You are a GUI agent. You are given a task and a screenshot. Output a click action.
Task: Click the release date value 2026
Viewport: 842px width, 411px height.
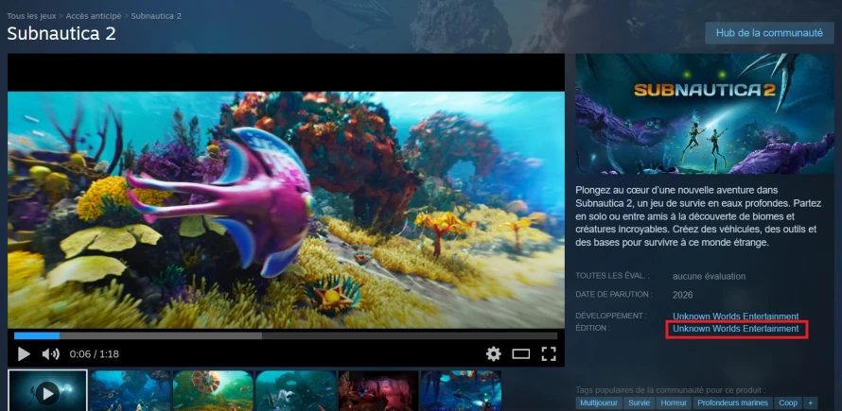(x=682, y=295)
